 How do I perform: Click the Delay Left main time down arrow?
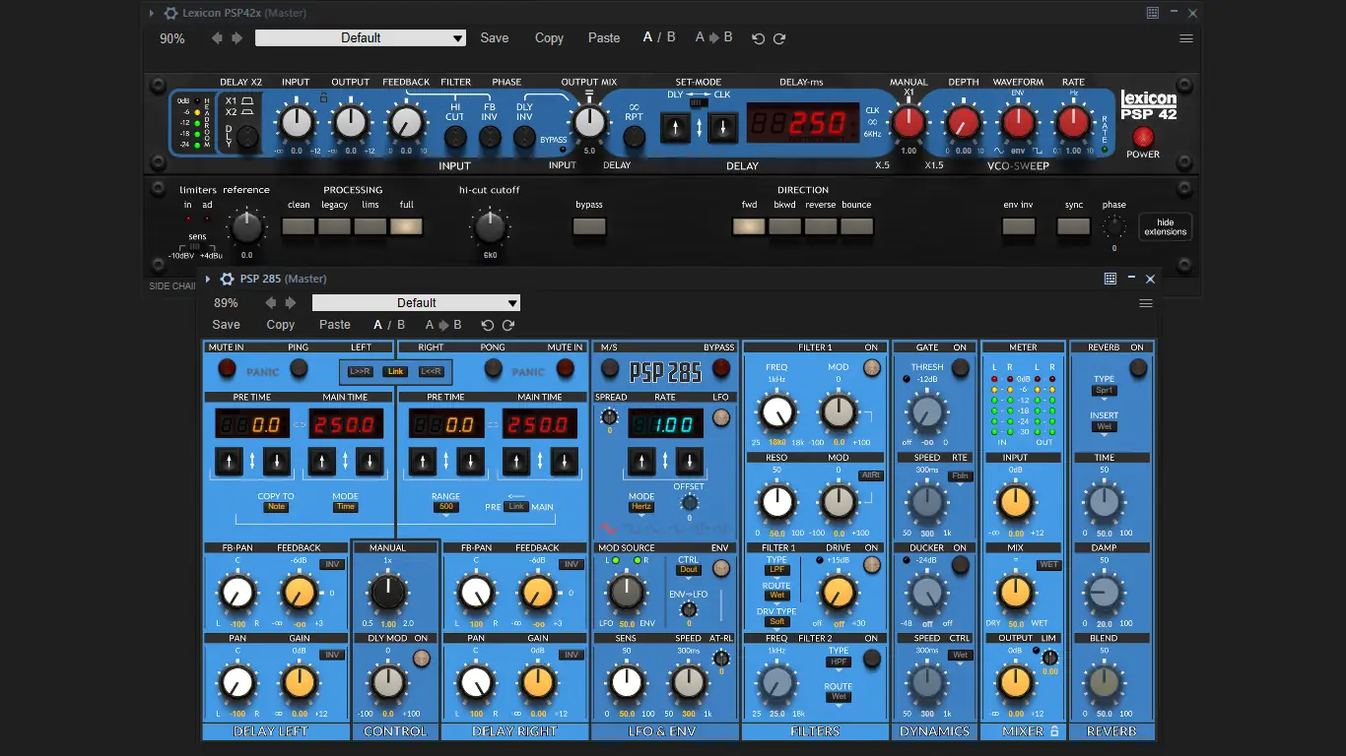pos(370,461)
